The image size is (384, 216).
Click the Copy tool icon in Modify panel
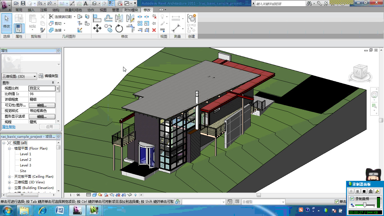click(x=108, y=28)
